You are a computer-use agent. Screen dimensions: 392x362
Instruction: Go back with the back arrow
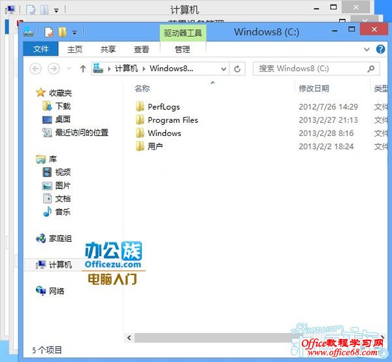point(35,69)
